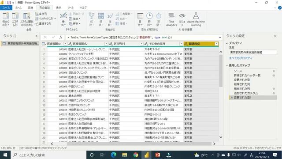The height and width of the screenshot is (159, 282).
Task: Open the Format (書式) text menu
Action: (x=63, y=19)
